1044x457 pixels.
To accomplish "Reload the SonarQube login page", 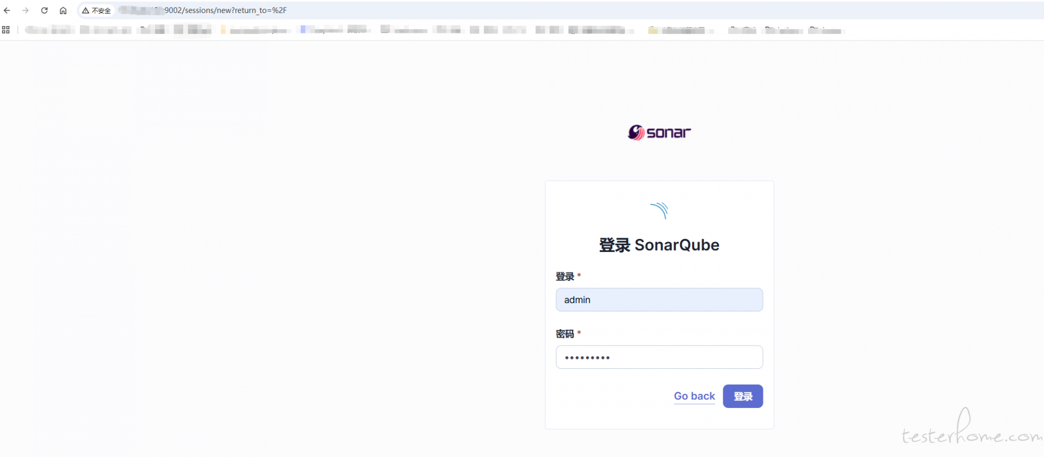I will tap(45, 10).
